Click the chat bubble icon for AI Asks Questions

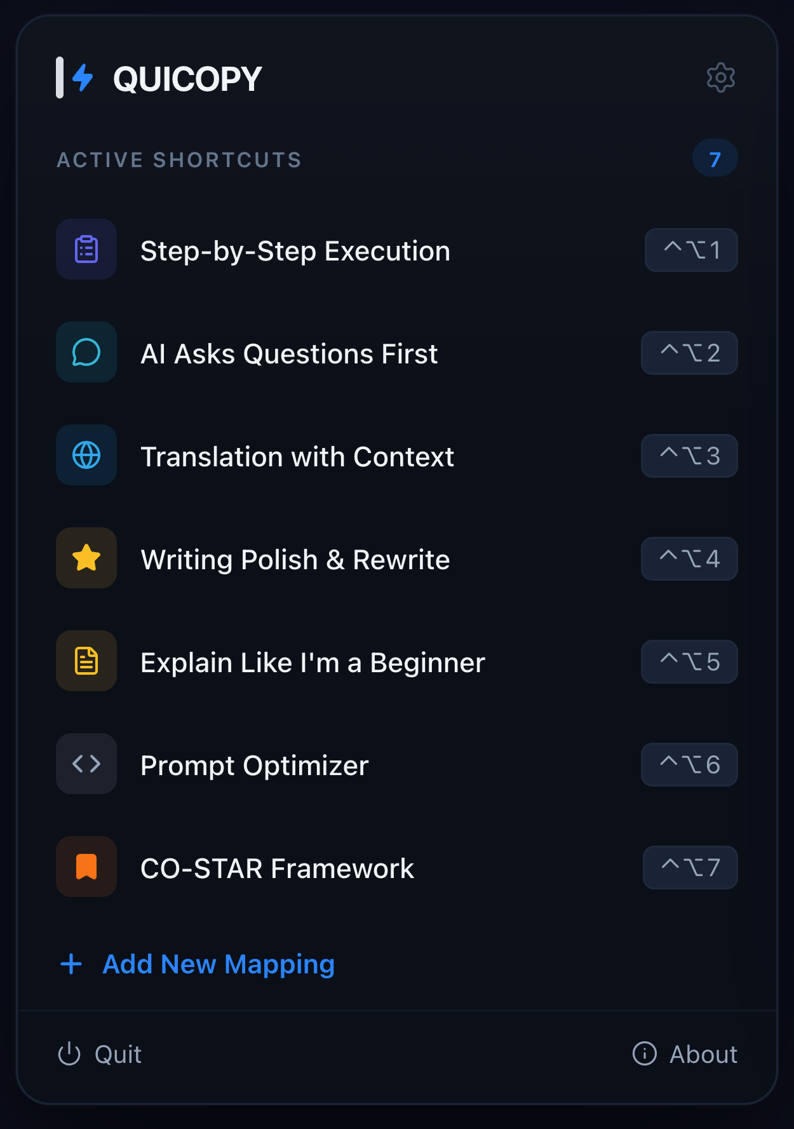pos(86,353)
